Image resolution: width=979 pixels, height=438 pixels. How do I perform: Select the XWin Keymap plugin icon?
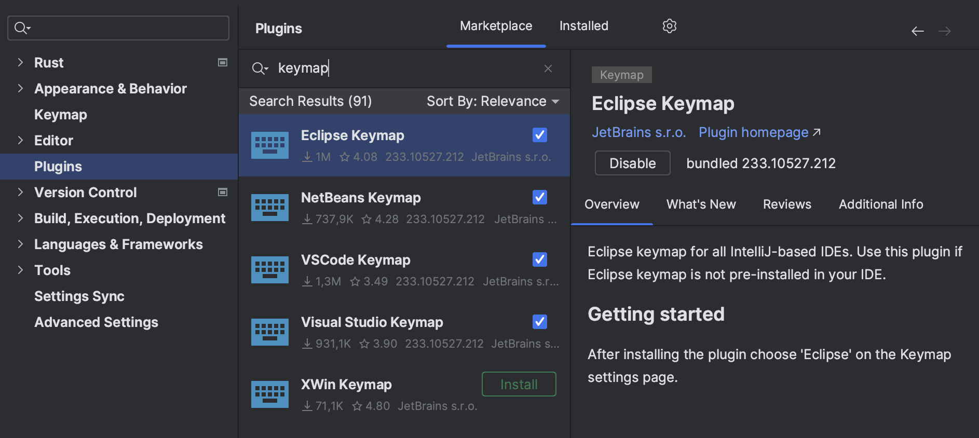tap(269, 394)
